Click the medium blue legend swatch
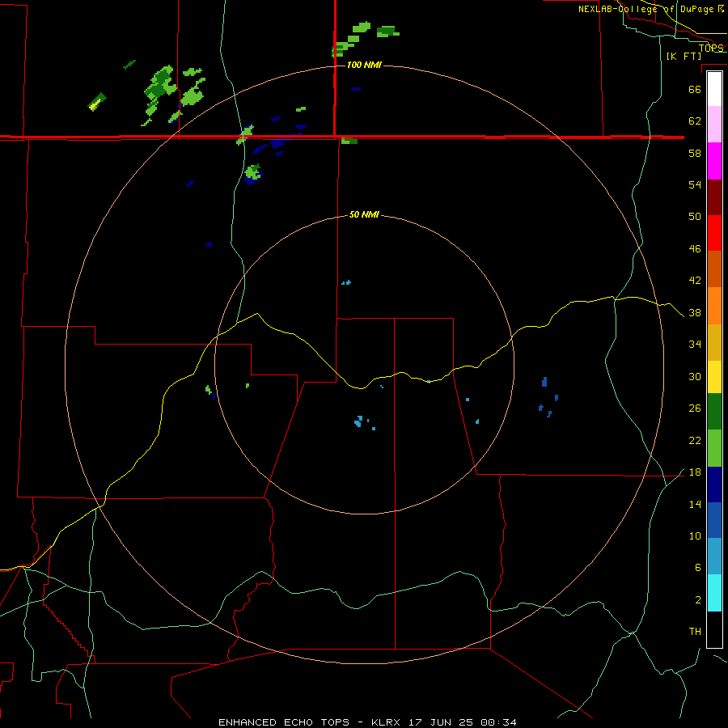 point(714,520)
